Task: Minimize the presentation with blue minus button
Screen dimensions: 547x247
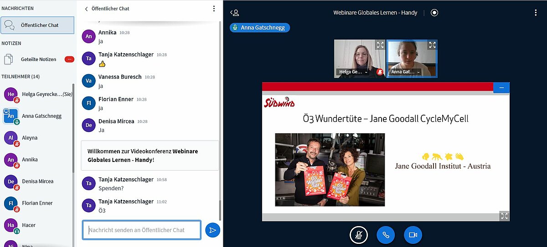Action: [501, 87]
